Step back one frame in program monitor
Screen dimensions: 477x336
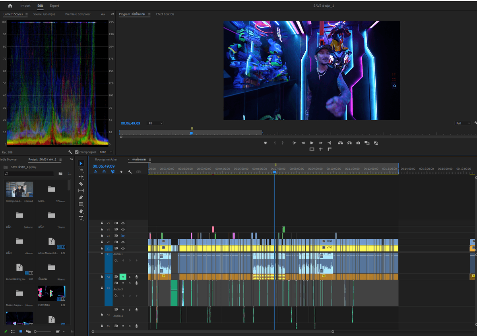303,143
